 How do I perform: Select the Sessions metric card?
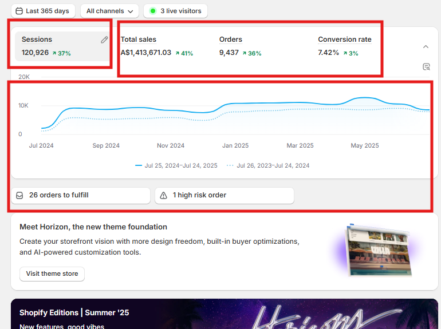pos(62,46)
